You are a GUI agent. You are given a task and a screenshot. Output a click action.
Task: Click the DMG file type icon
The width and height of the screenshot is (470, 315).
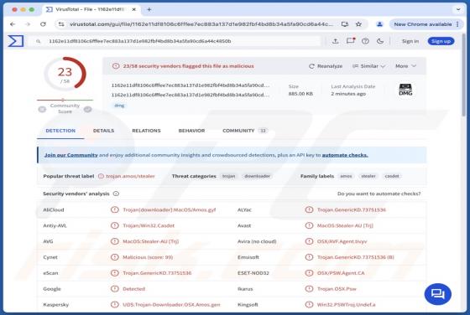point(405,90)
